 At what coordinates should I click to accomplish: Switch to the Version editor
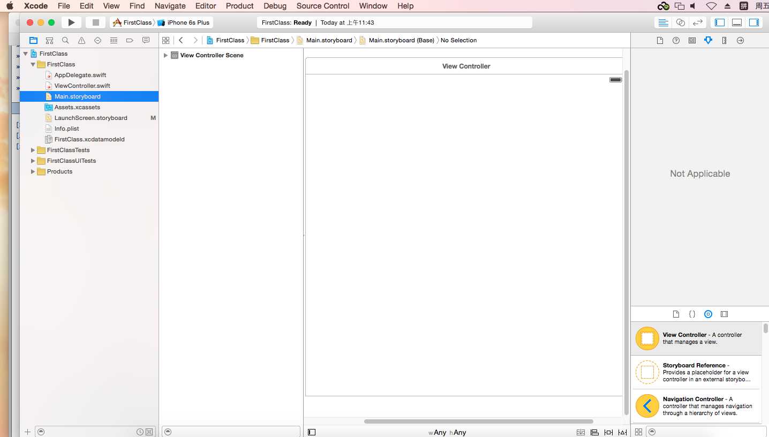(697, 22)
